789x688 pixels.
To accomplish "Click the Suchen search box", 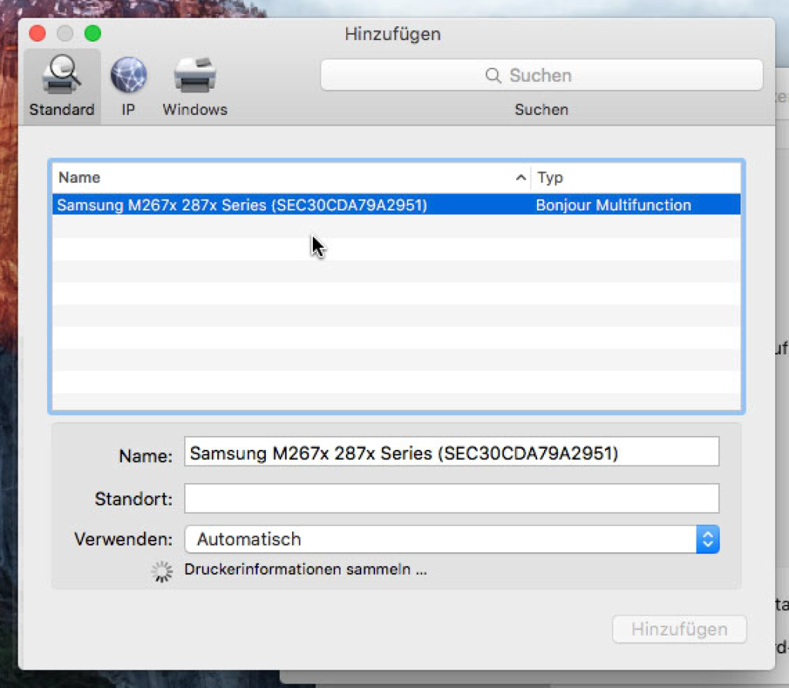I will click(x=542, y=75).
